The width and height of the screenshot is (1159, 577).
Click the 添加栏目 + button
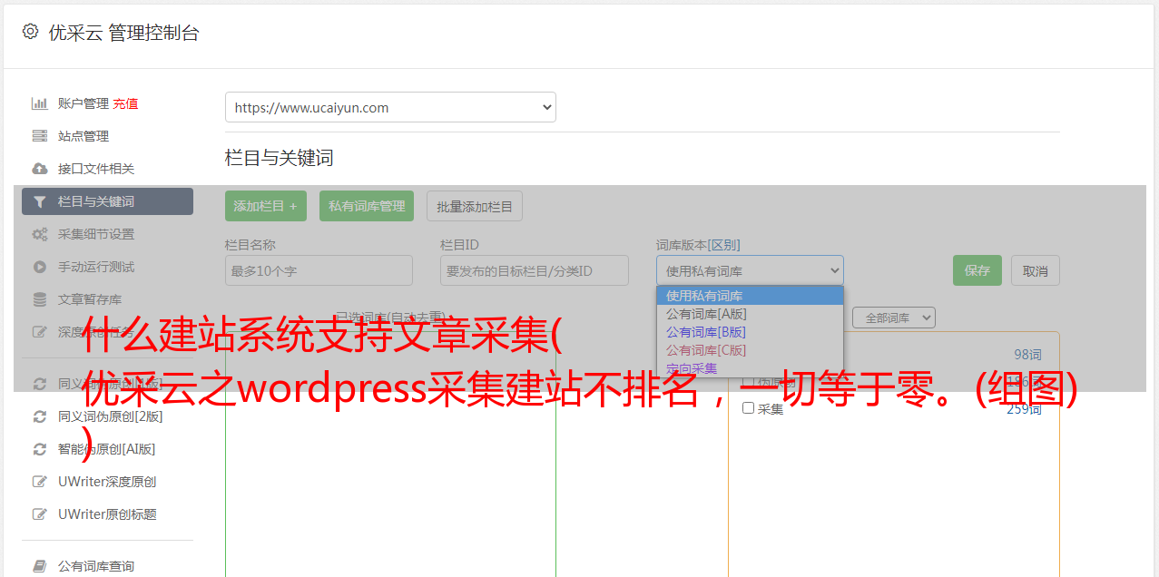coord(266,206)
